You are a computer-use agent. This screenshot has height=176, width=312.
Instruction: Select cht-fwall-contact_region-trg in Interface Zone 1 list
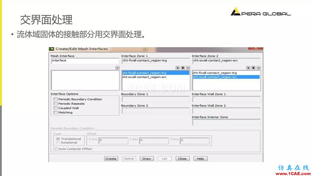tap(156, 73)
